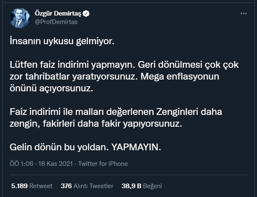Show the 38,9 B Beğeni list
Screen dimensions: 257x197
click(142, 186)
